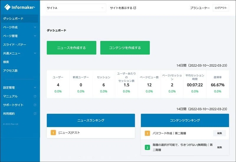Expand the 設定管理 chevron
Viewport: 236px width, 162px height.
(35, 87)
